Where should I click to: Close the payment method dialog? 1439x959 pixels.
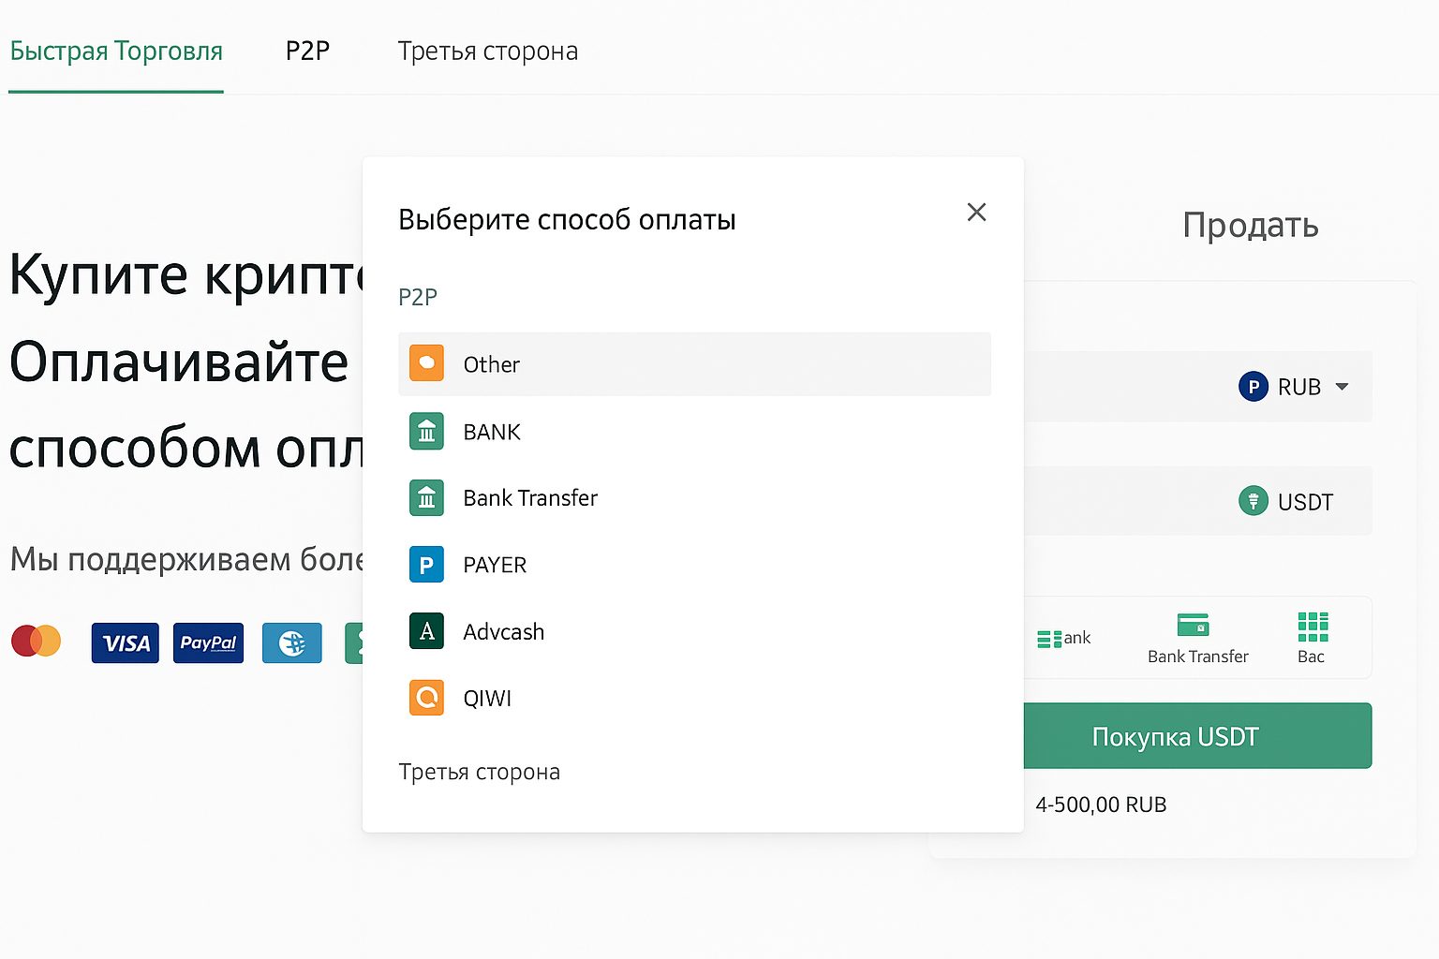(x=976, y=213)
